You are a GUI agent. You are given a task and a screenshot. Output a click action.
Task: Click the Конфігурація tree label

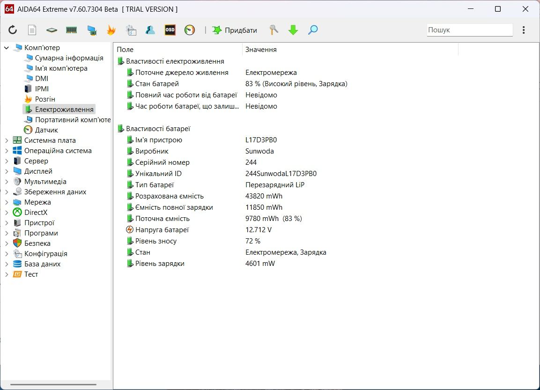(x=45, y=254)
